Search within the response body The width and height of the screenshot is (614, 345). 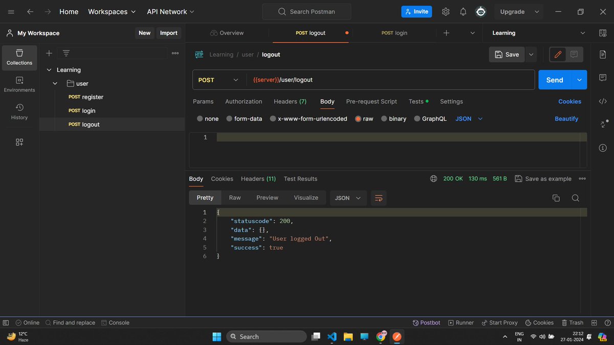[x=575, y=198]
